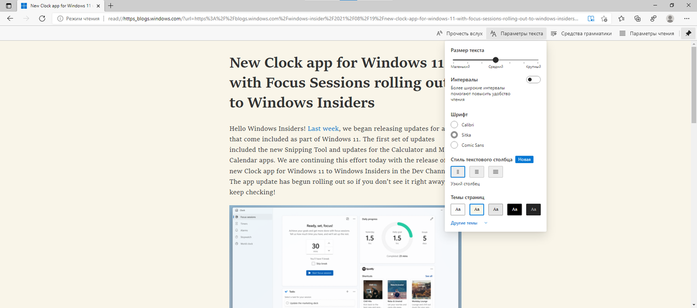Go back to the previous page
The image size is (697, 308).
point(10,19)
